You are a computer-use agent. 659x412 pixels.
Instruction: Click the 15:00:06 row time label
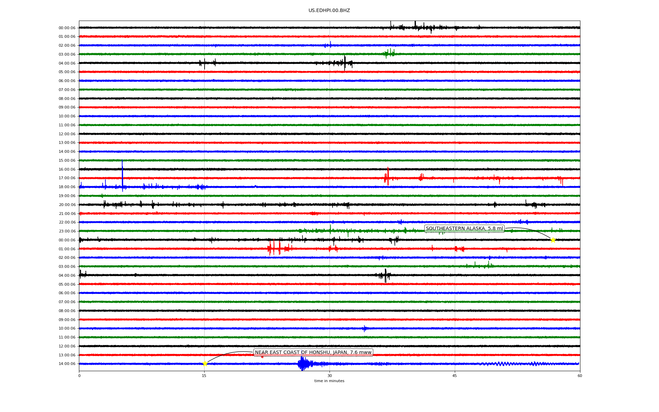click(67, 161)
